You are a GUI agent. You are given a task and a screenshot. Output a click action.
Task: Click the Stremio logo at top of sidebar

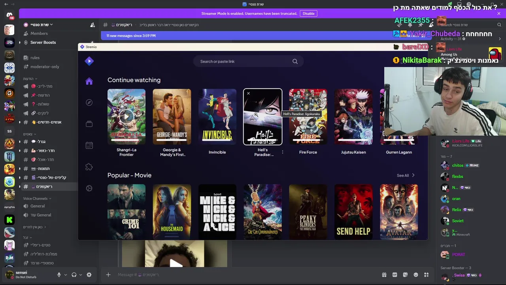click(x=89, y=61)
